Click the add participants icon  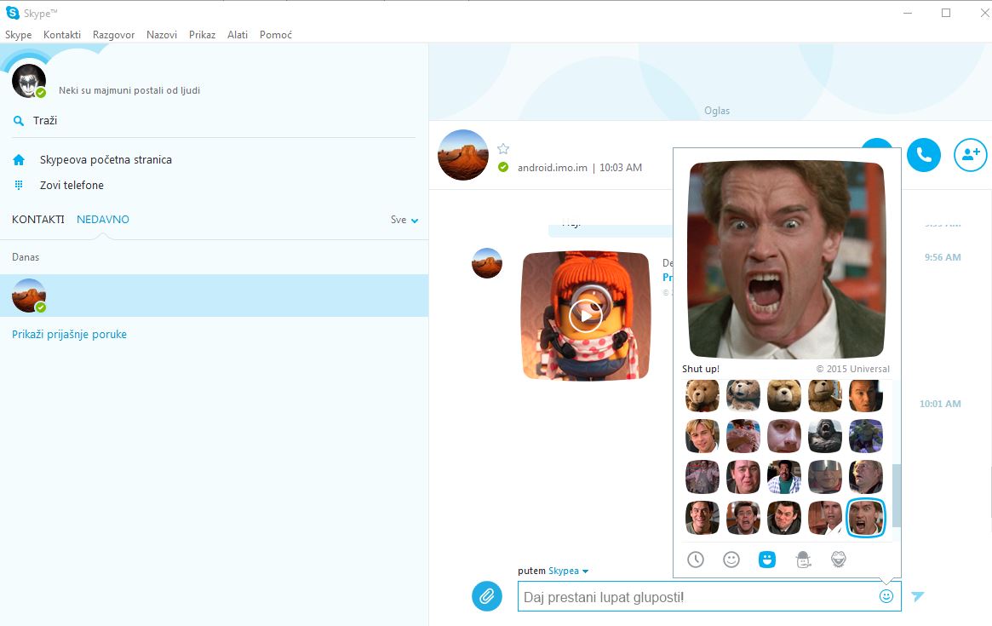coord(970,154)
